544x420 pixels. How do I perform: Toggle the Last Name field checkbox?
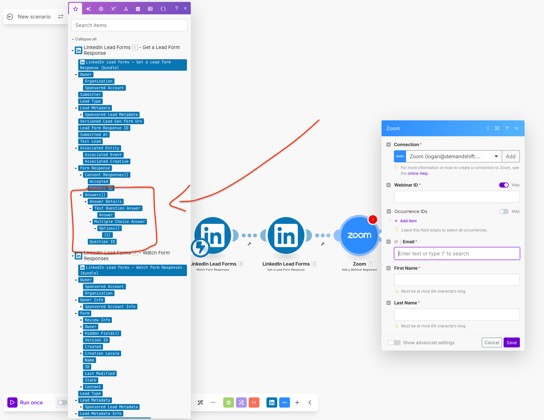389,303
